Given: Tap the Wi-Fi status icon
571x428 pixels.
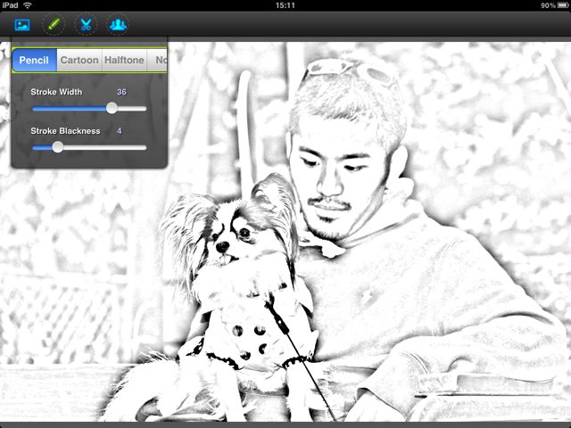Looking at the screenshot, I should click(28, 5).
